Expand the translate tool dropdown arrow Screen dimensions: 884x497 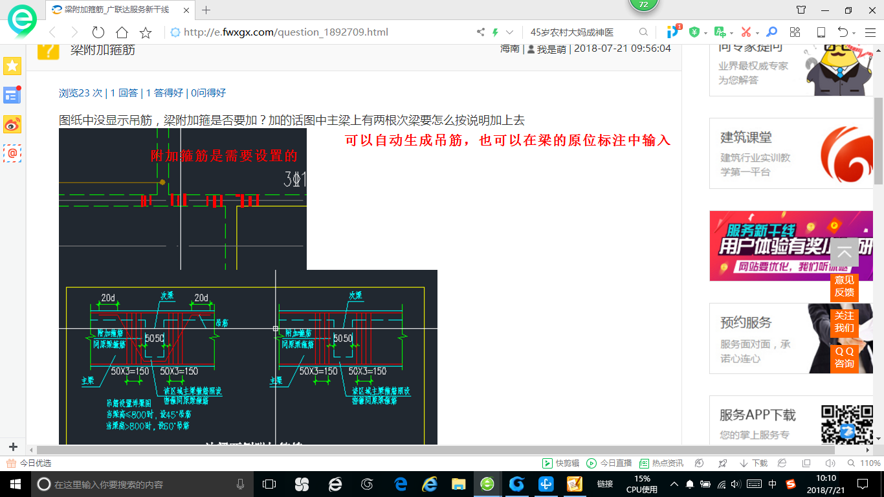(x=731, y=32)
